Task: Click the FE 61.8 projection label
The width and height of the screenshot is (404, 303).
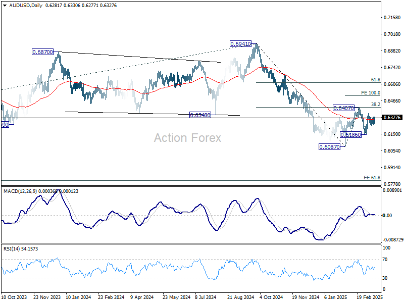Action: (372, 178)
